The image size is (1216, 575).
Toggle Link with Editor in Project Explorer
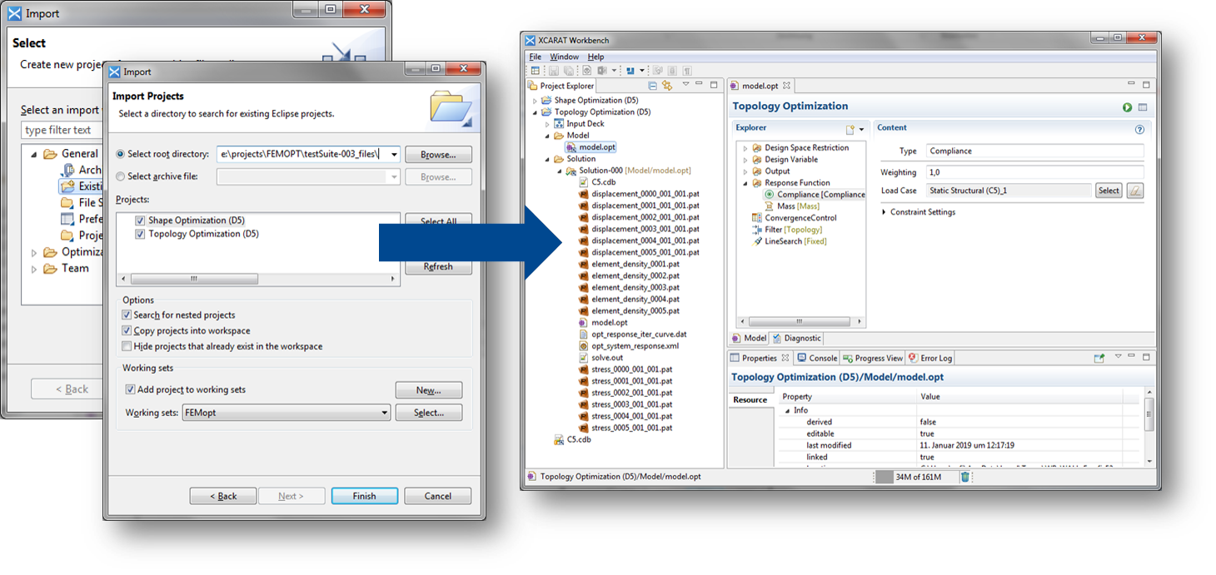667,86
